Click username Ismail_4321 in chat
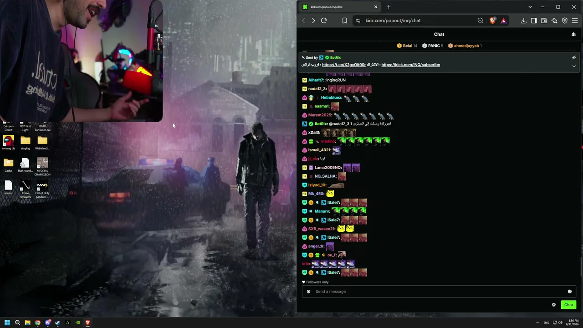Screen dimensions: 583x328 (x=320, y=150)
